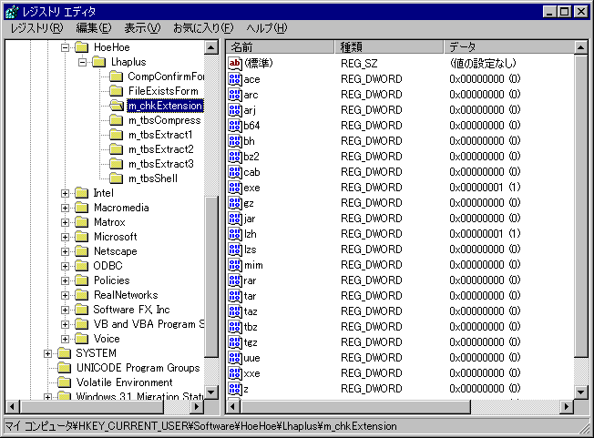Viewport: 594px width, 438px height.
Task: Click the values pane's scroll-up arrow
Action: pyautogui.click(x=582, y=46)
